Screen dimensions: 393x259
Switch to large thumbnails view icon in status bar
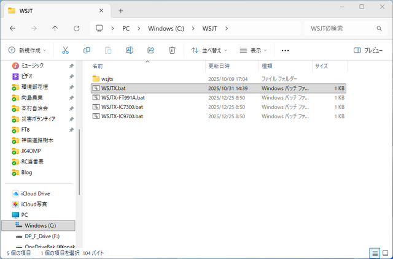386,253
